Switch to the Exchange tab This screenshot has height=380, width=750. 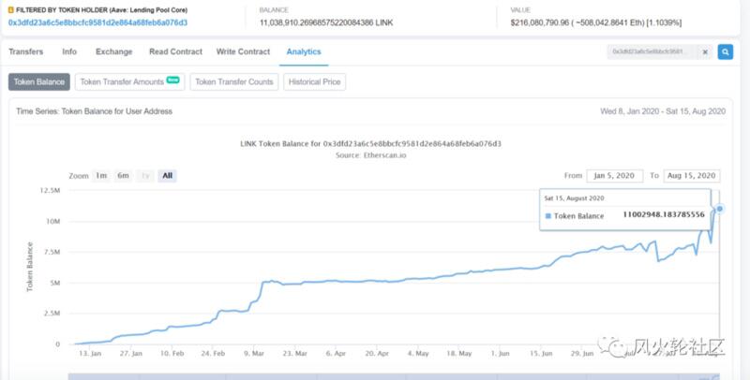coord(113,51)
